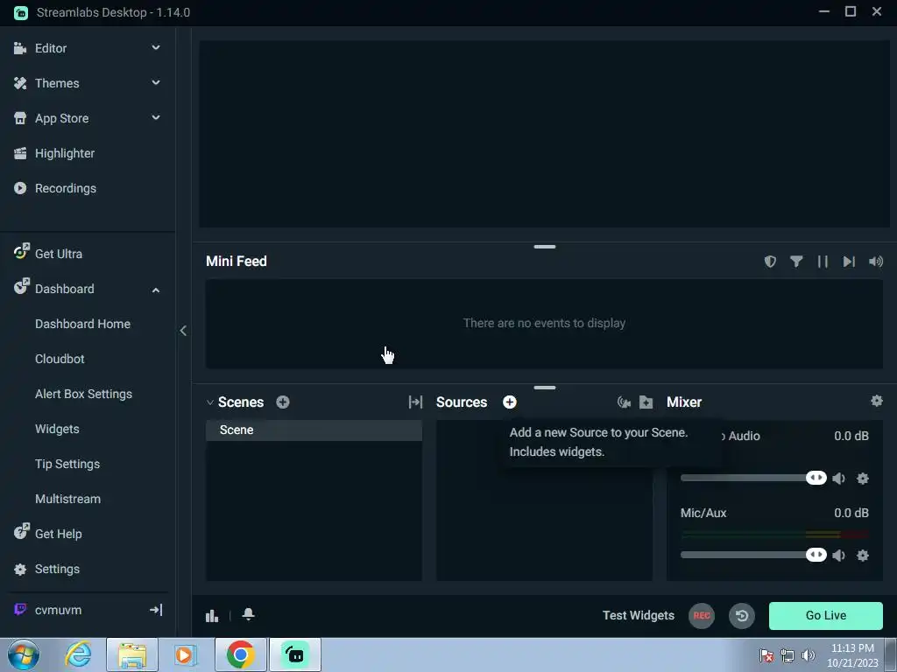This screenshot has height=672, width=897.
Task: Expand the Themes chevron
Action: [x=156, y=83]
